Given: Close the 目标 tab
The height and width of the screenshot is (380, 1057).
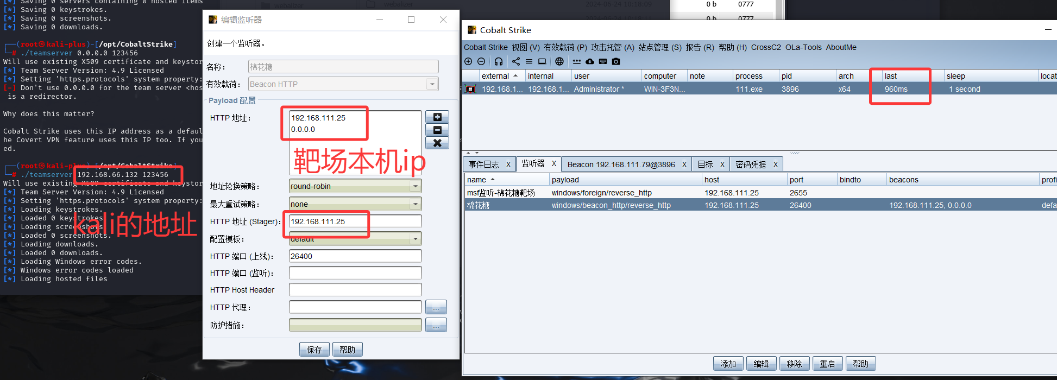Looking at the screenshot, I should click(722, 164).
